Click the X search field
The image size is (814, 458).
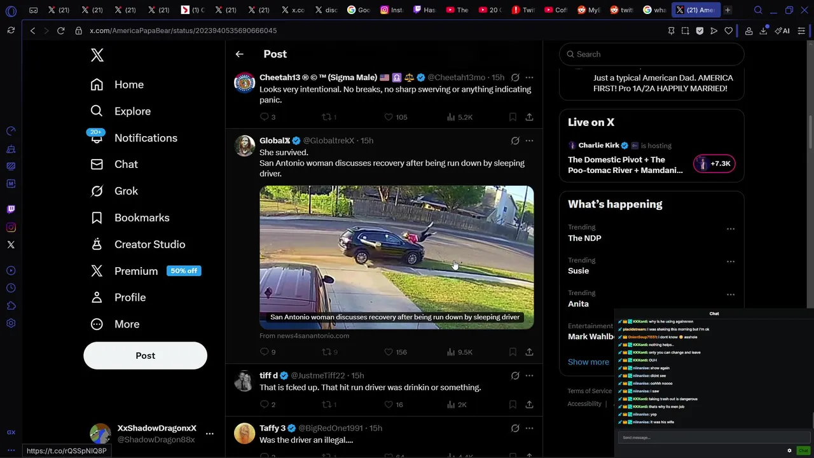click(x=652, y=54)
